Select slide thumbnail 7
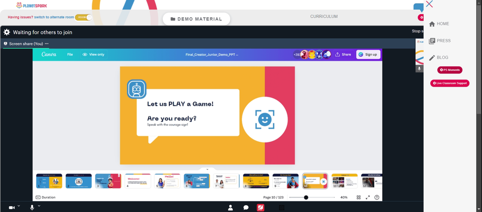This screenshot has width=482, height=212. [226, 181]
